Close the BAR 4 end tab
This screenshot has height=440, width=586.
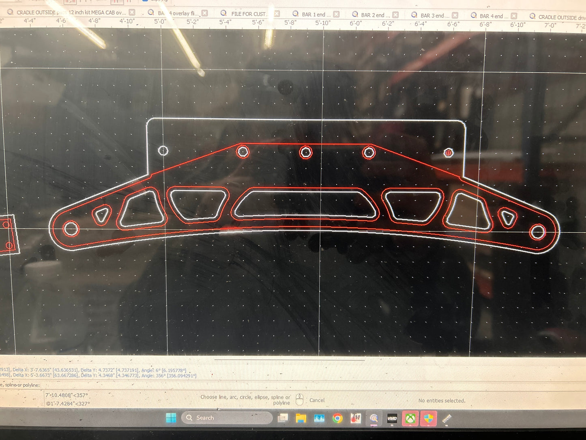pos(514,16)
